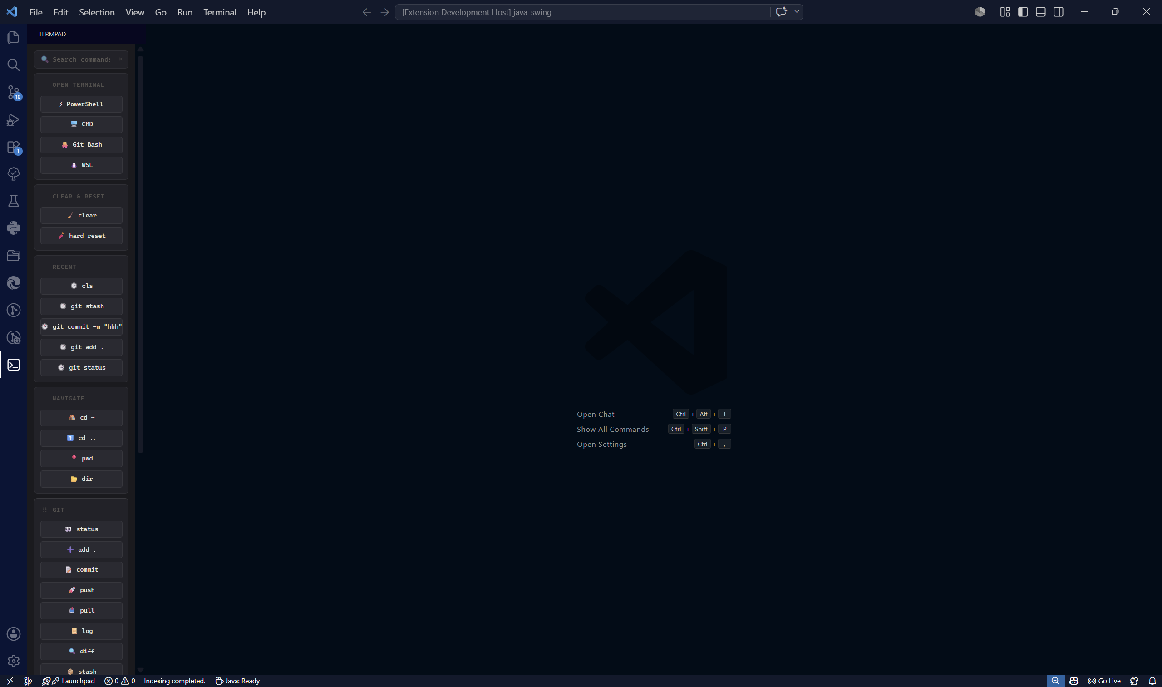Open the Go menu
Viewport: 1162px width, 687px height.
pos(161,12)
